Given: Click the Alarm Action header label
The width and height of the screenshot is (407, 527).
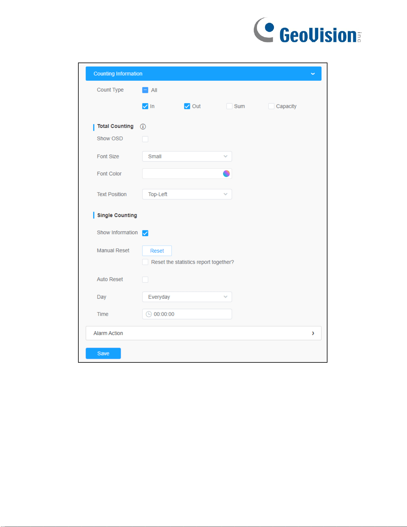Looking at the screenshot, I should pos(108,333).
